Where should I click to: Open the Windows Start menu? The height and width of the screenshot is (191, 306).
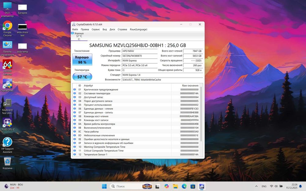(104, 186)
